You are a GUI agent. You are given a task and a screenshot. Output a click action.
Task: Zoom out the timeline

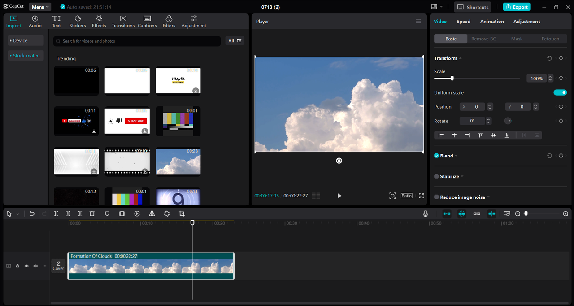pos(517,214)
